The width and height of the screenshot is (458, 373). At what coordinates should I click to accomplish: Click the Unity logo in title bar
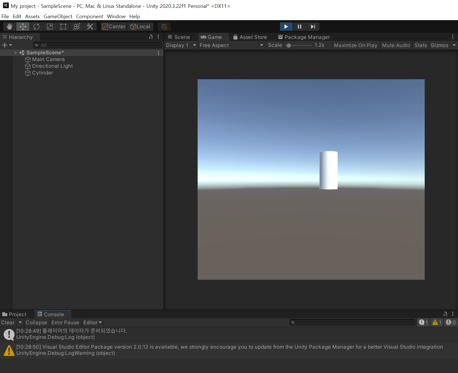[x=6, y=5]
